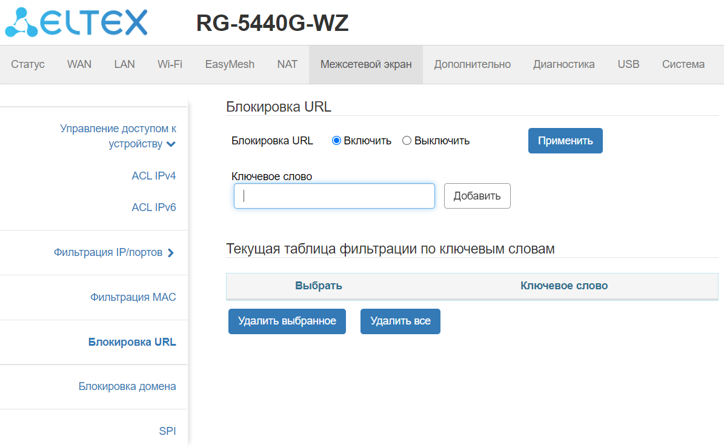
Task: Click the Добавить button
Action: (477, 196)
